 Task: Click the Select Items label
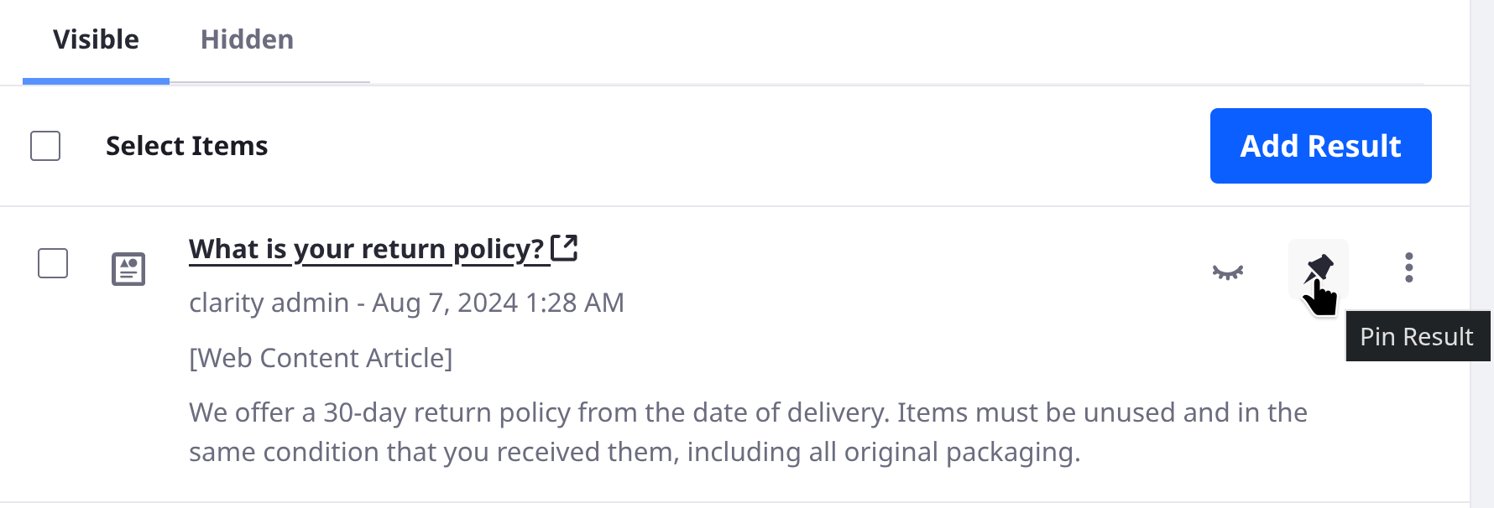(x=186, y=146)
